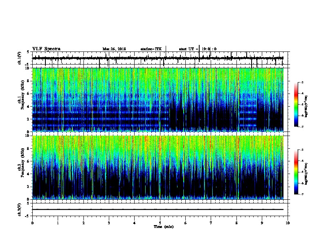Click the ch.1 voltage waveform trace panel
This screenshot has height=250, width=324.
click(160, 58)
